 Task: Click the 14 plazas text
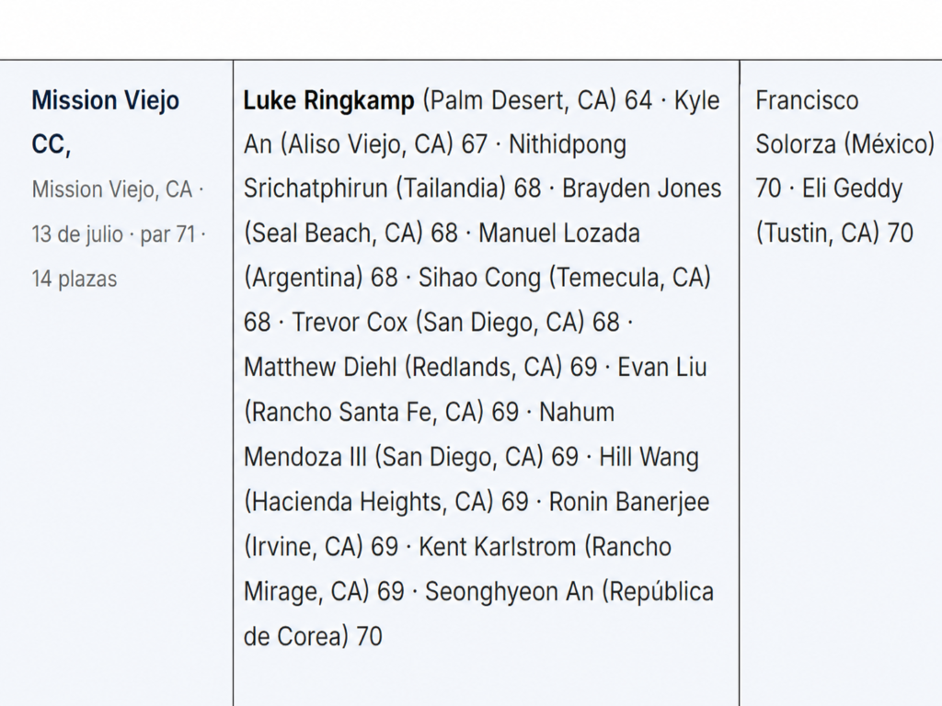(74, 279)
